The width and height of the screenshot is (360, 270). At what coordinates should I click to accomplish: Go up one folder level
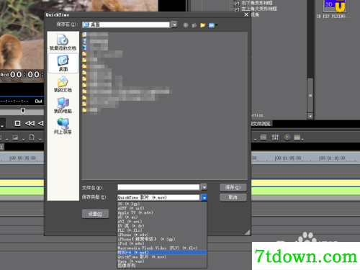(194, 25)
